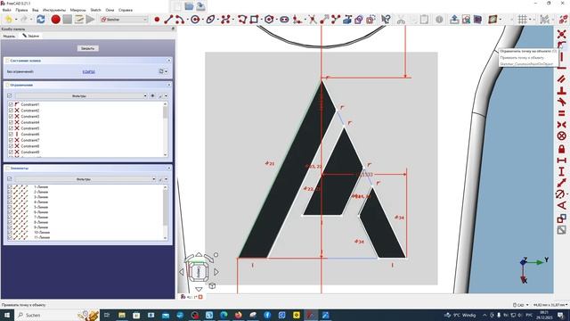
Task: Collapse the Elements panel section
Action: 168,169
